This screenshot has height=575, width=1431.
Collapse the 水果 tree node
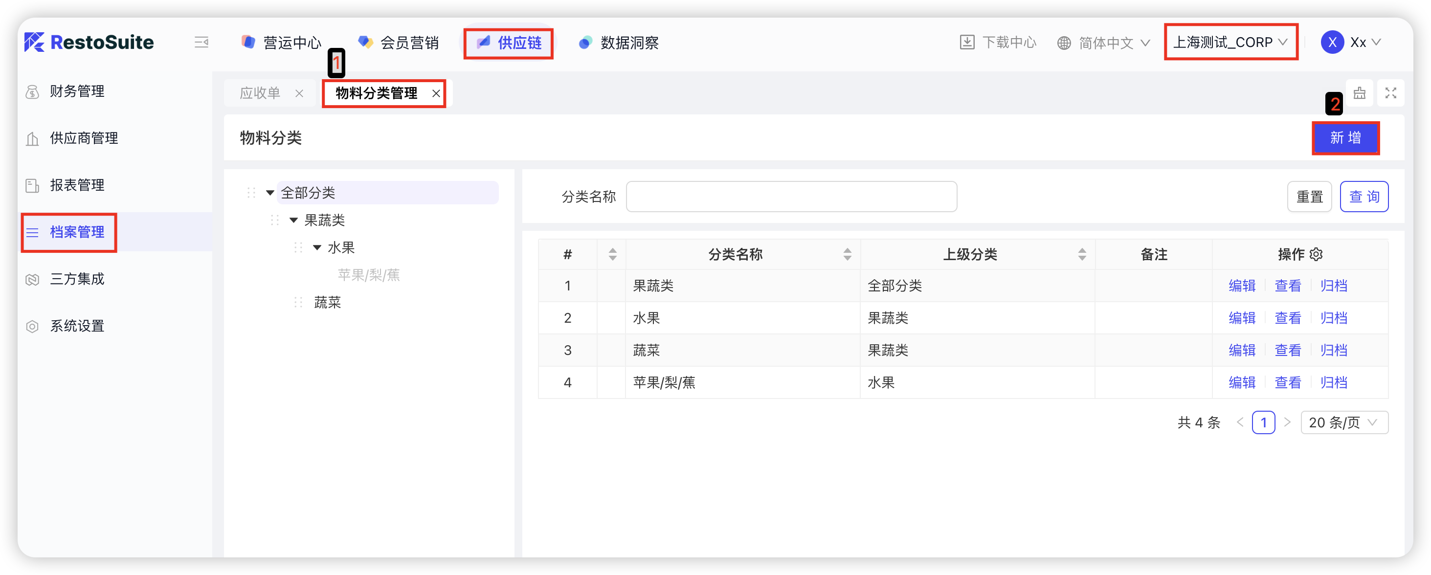click(317, 247)
